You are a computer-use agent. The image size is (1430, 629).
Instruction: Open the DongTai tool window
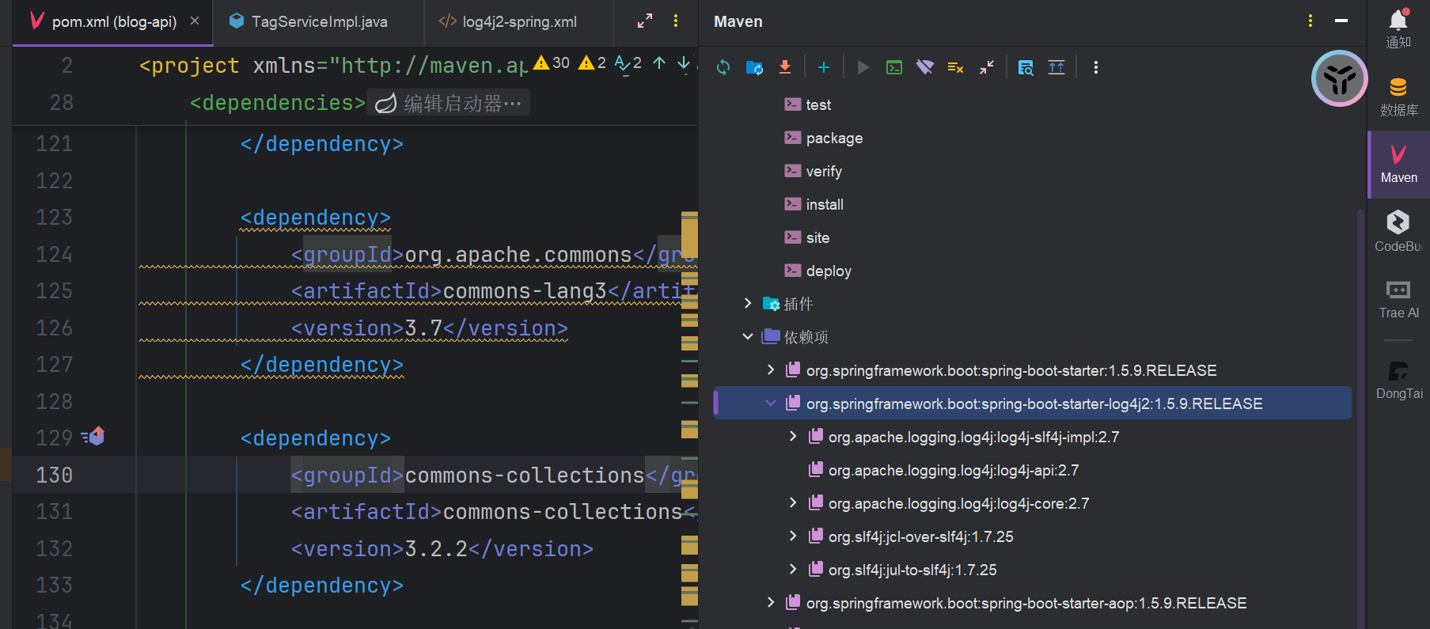1398,380
